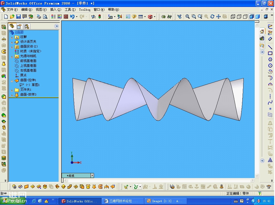Switch to 三维网技术论坛 taskbar window

click(123, 201)
